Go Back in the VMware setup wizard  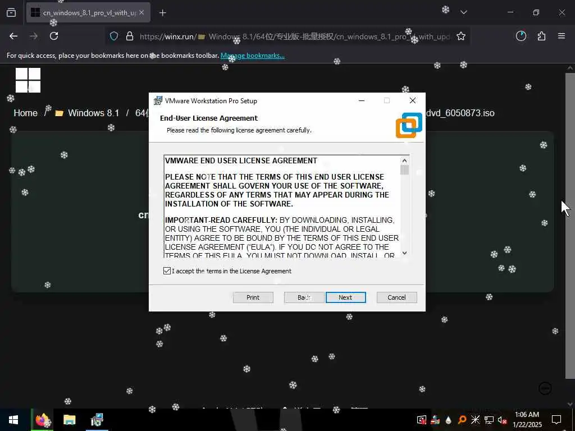point(304,297)
